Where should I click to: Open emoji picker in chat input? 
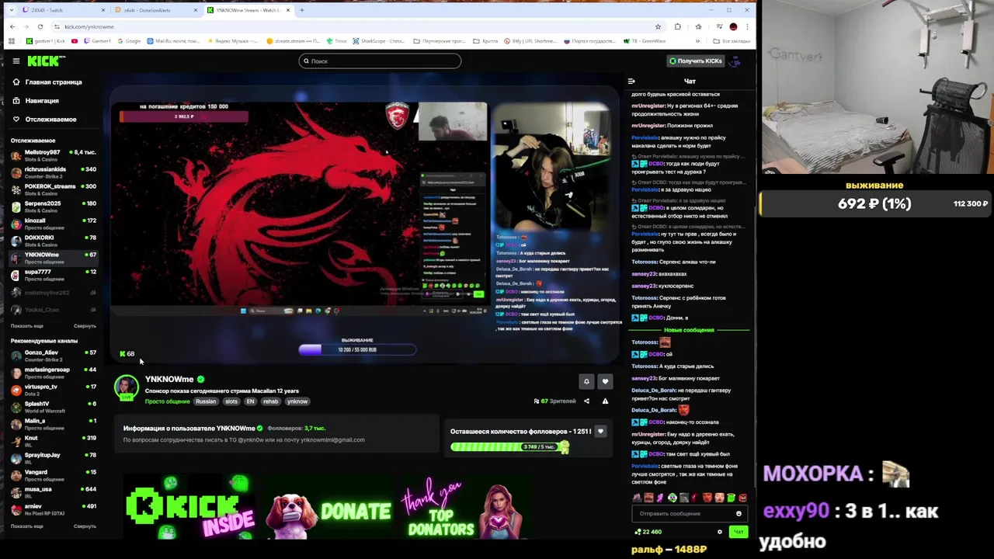739,513
